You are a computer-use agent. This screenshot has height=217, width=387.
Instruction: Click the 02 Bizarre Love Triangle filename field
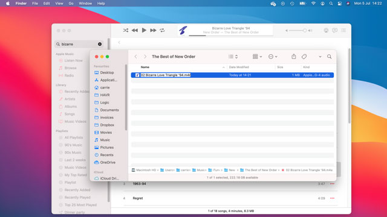[x=166, y=75]
